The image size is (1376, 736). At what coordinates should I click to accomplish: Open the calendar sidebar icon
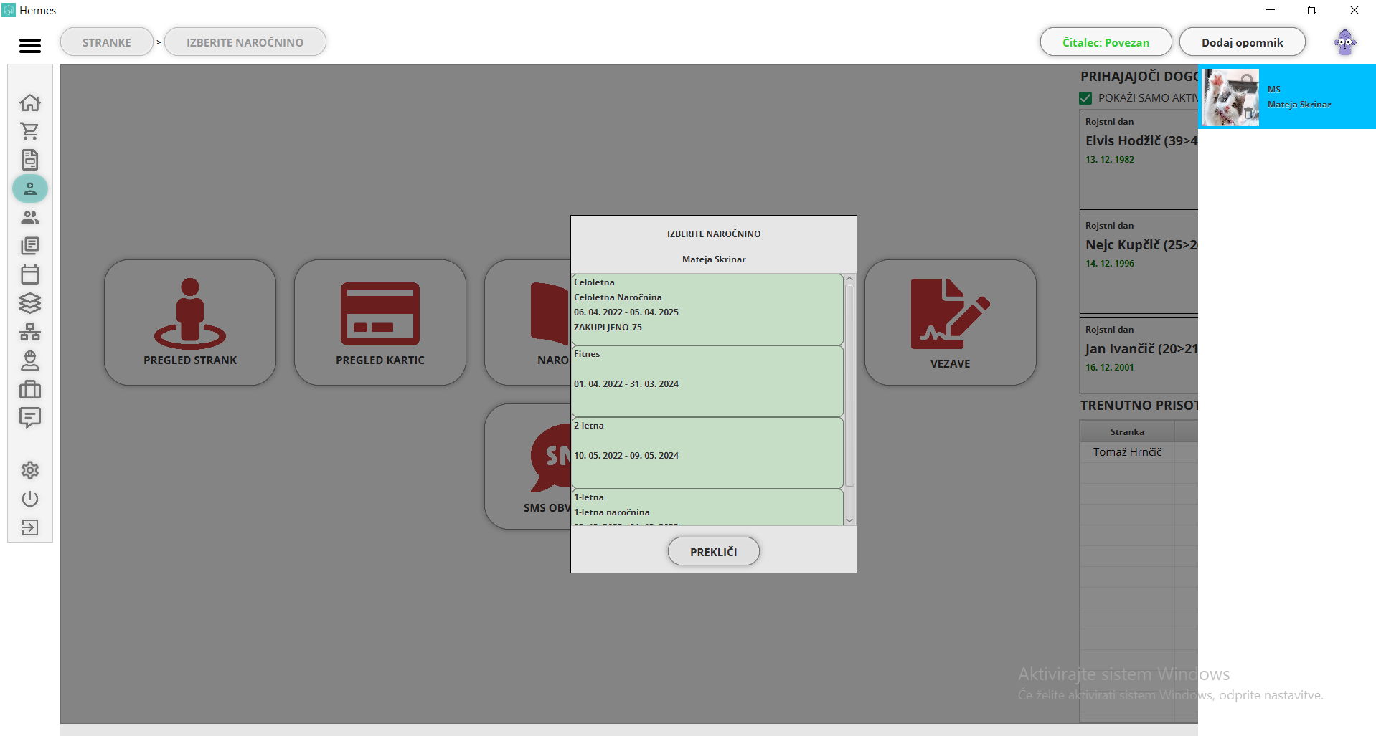click(30, 274)
